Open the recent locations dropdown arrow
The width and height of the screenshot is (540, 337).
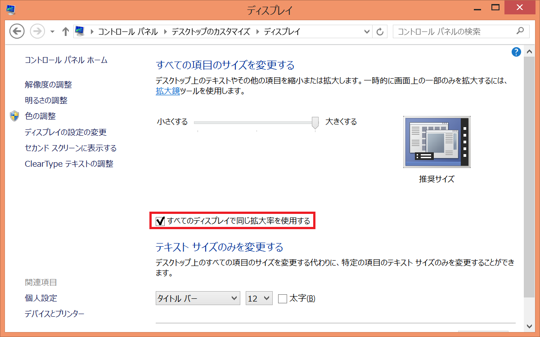point(52,32)
